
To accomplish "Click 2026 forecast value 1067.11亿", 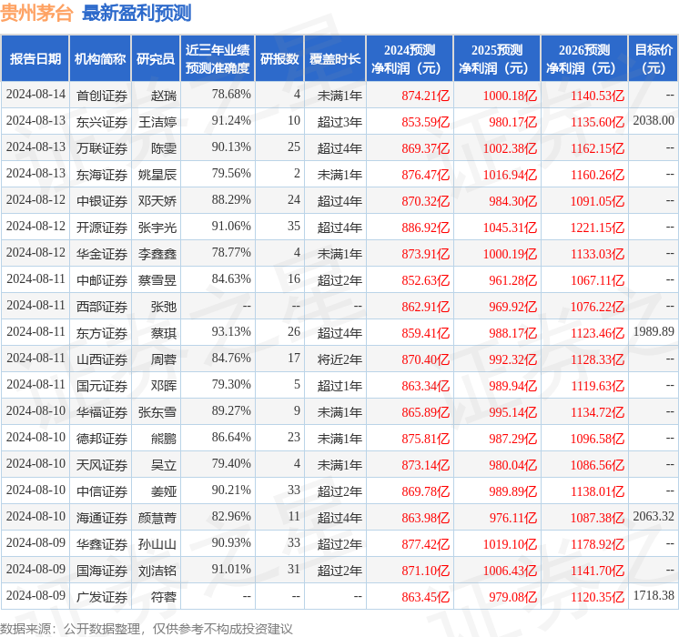I will point(597,280).
